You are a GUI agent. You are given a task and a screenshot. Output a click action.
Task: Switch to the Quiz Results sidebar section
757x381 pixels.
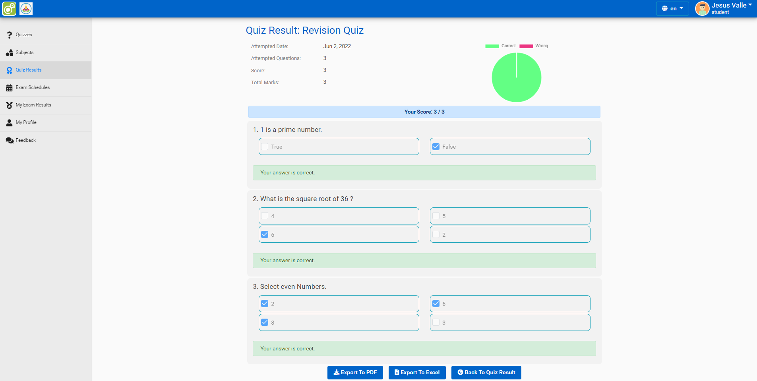point(28,70)
